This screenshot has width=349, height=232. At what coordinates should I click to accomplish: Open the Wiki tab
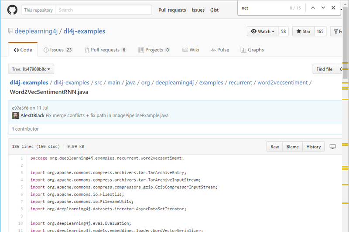[x=191, y=50]
